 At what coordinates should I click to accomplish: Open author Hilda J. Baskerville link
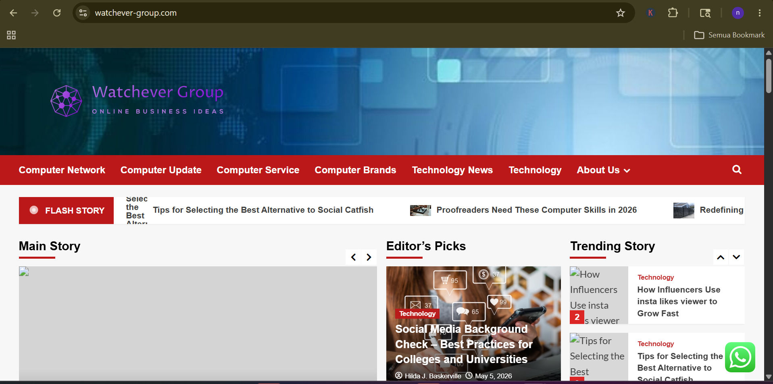coord(433,376)
